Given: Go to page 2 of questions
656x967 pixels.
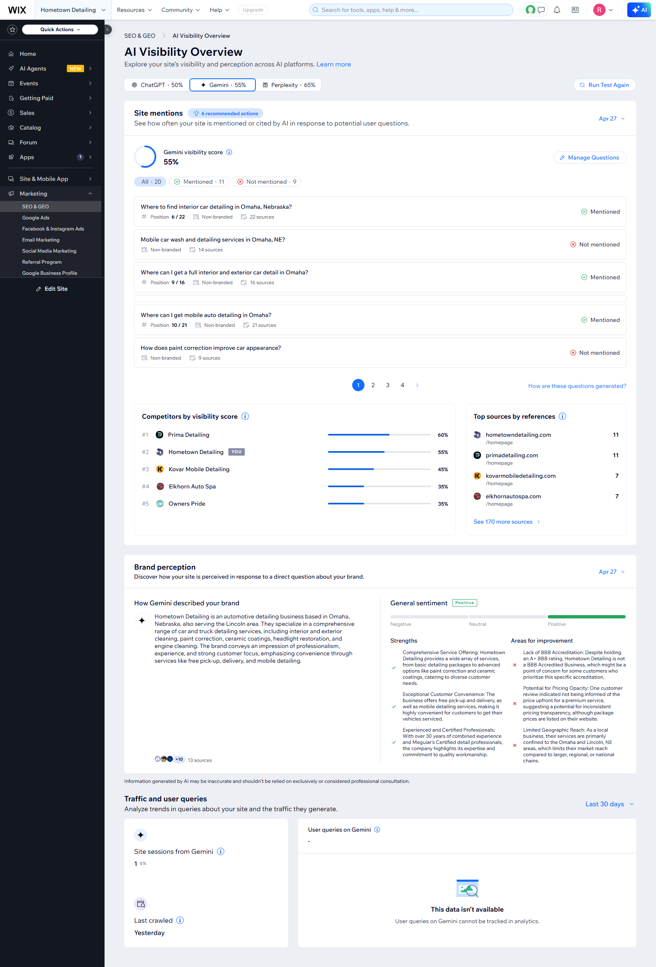Looking at the screenshot, I should pos(373,385).
